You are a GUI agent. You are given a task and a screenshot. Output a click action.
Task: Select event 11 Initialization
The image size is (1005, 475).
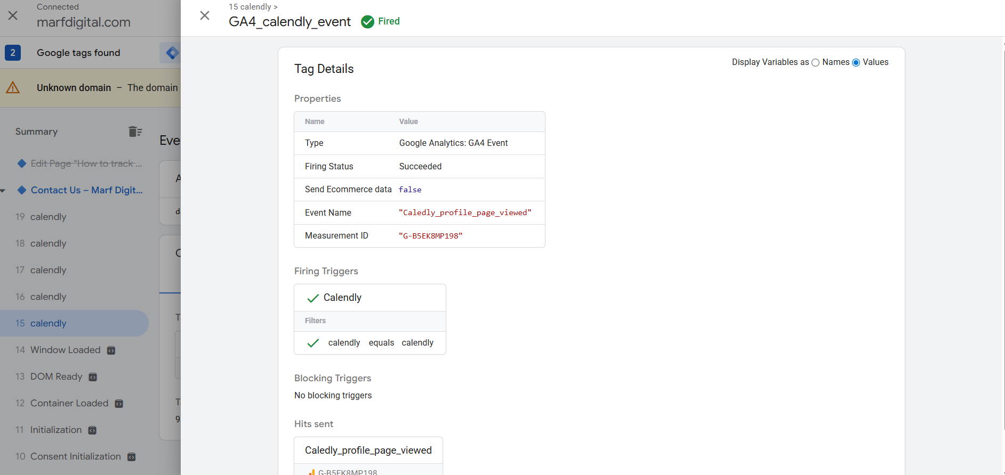coord(55,430)
